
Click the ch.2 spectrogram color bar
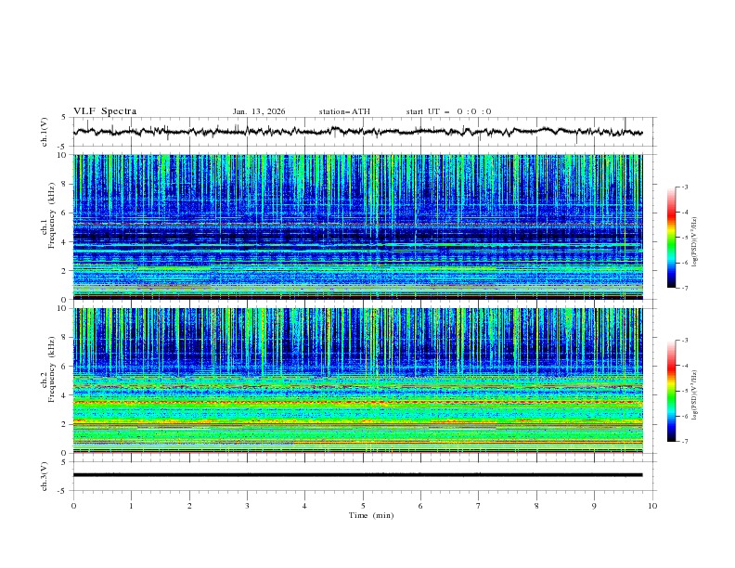pyautogui.click(x=672, y=391)
